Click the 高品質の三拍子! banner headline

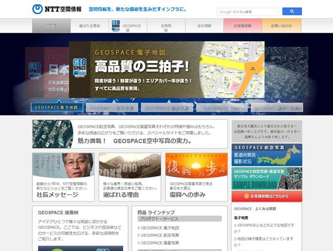[x=142, y=66]
